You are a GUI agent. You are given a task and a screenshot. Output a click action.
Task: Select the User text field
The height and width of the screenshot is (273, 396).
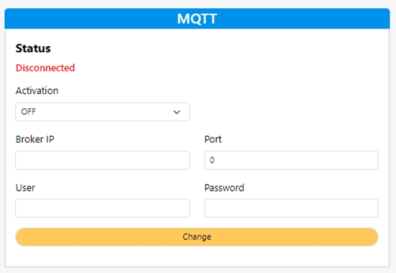(102, 208)
